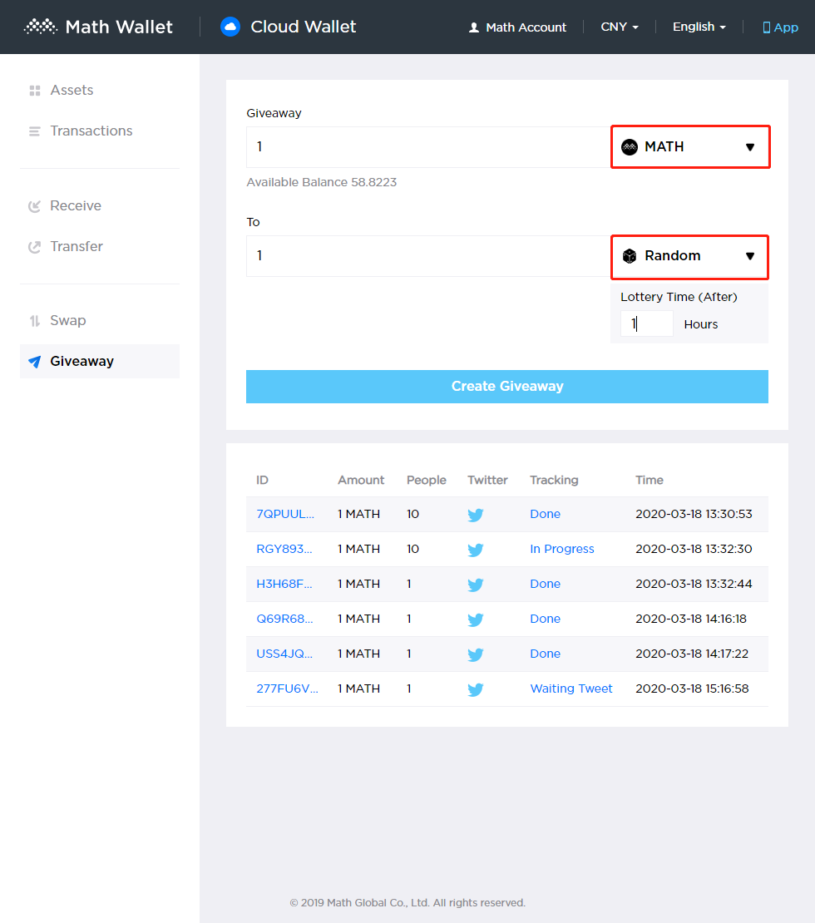Click the Transfer outgoing arrow icon
The width and height of the screenshot is (815, 923).
point(34,246)
